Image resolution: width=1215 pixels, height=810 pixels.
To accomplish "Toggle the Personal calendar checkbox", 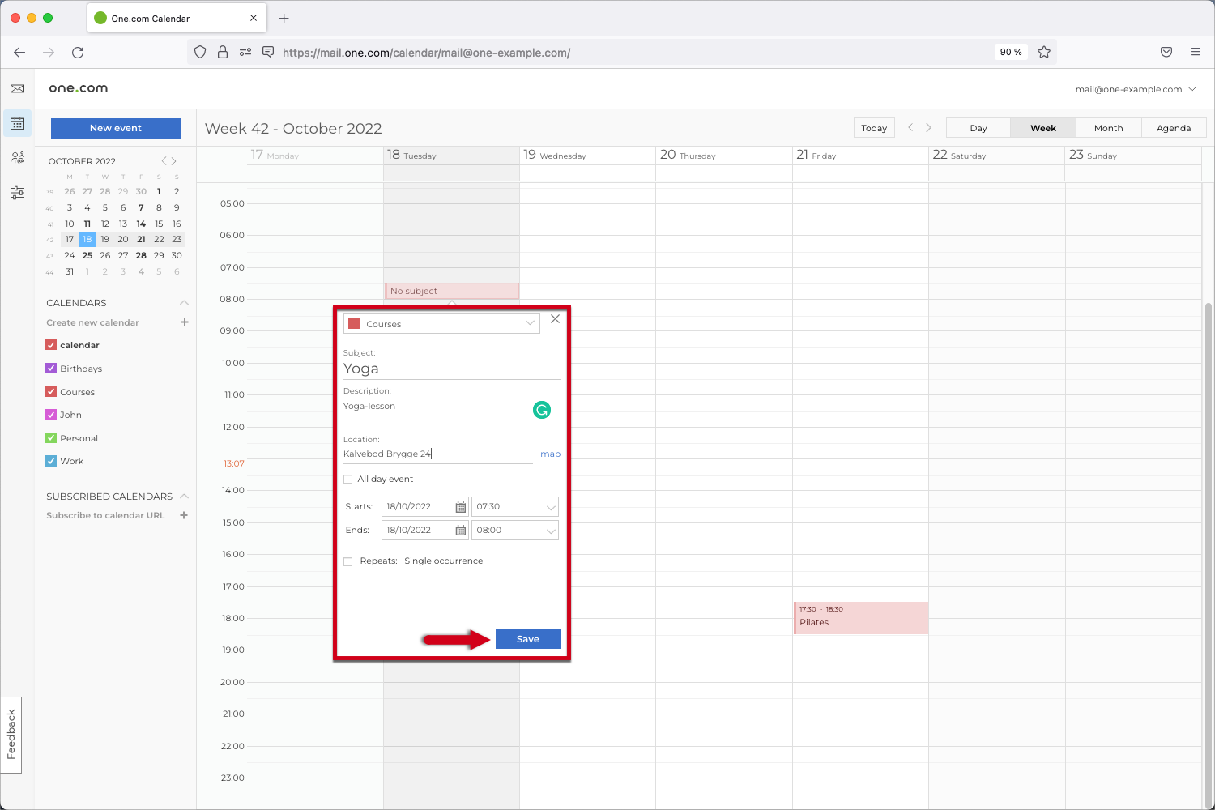I will tap(51, 438).
